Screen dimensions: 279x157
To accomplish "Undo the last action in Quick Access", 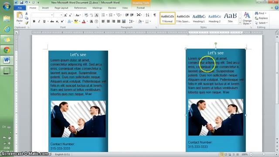I will [x=26, y=3].
